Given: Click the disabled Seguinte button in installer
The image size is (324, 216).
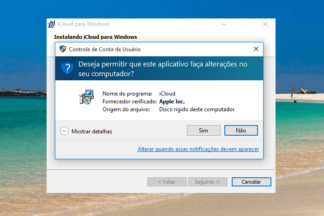Looking at the screenshot, I should point(207,182).
